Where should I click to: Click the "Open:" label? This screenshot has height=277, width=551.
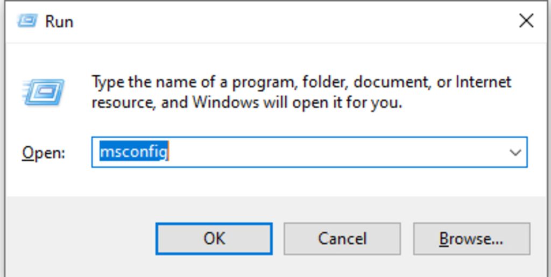tap(44, 153)
